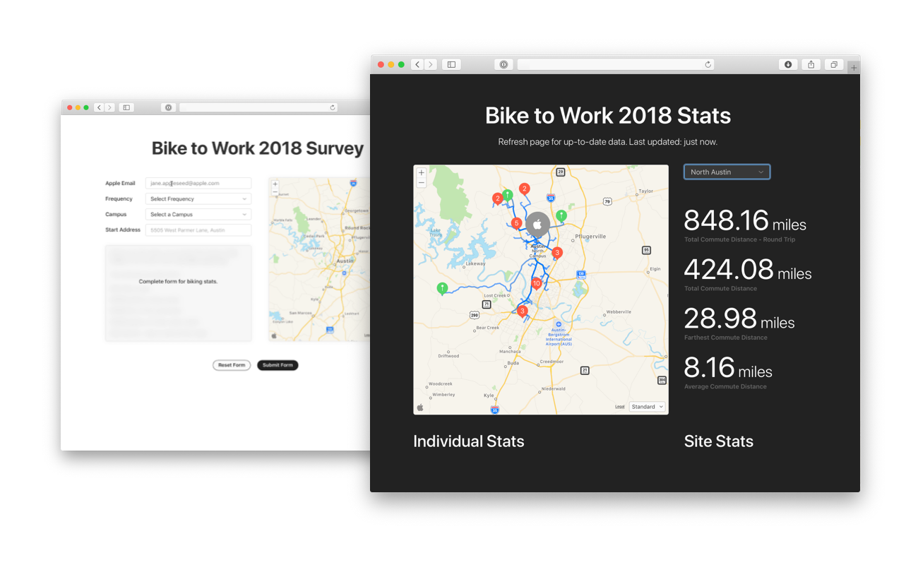Viewport: 918px width, 565px height.
Task: Click the 28.98 miles farthest commute value
Action: [739, 319]
